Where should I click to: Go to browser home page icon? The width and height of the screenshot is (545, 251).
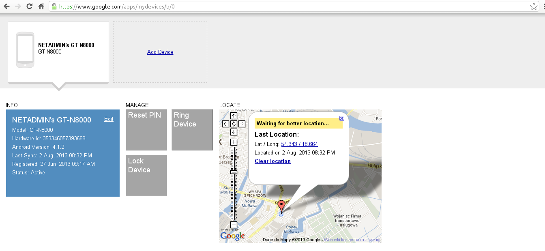(41, 6)
